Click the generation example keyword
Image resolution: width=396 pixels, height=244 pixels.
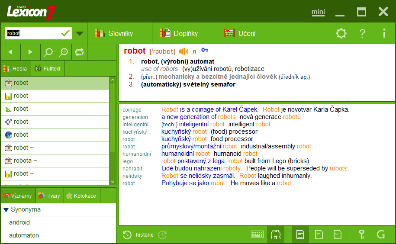coord(135,117)
